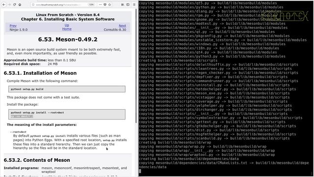The image size is (314, 177).
Task: Show site information icon in address bar
Action: click(x=33, y=4)
